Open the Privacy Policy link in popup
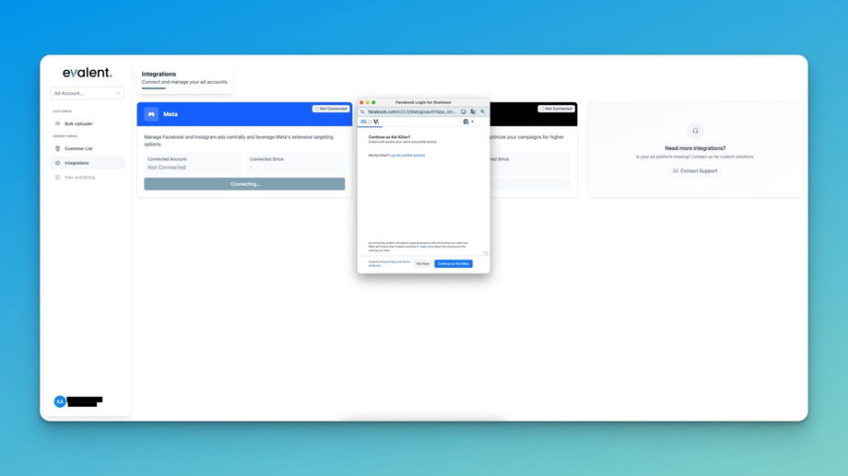Screen dimensions: 848x476 point(388,261)
